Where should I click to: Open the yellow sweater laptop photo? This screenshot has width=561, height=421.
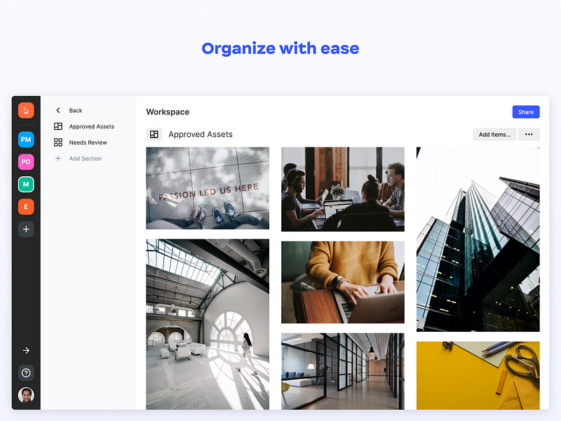pyautogui.click(x=343, y=282)
